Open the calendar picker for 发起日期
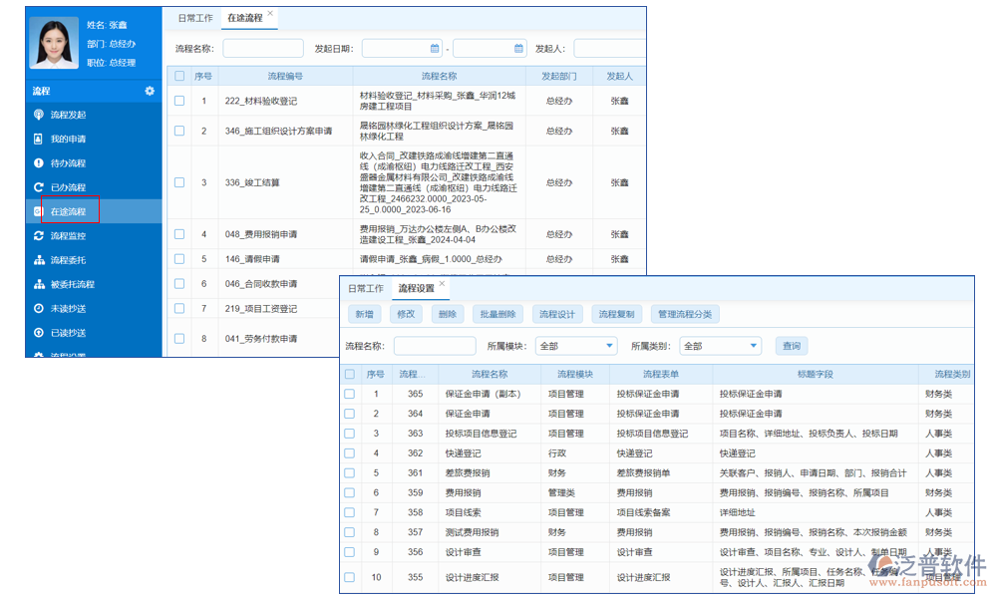Image resolution: width=997 pixels, height=598 pixels. [x=433, y=47]
